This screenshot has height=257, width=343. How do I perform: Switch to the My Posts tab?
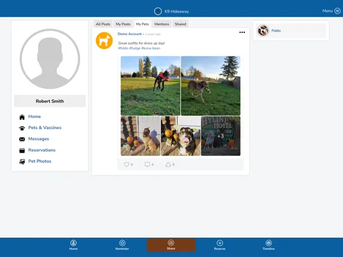point(123,24)
